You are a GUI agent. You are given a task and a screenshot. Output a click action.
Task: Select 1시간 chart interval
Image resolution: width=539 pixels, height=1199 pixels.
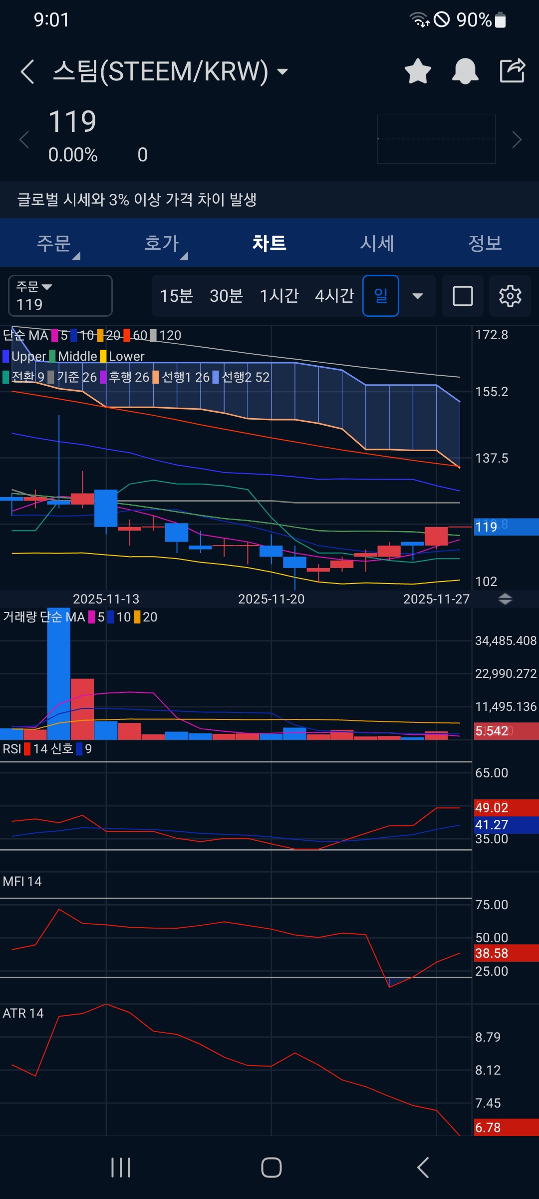279,296
